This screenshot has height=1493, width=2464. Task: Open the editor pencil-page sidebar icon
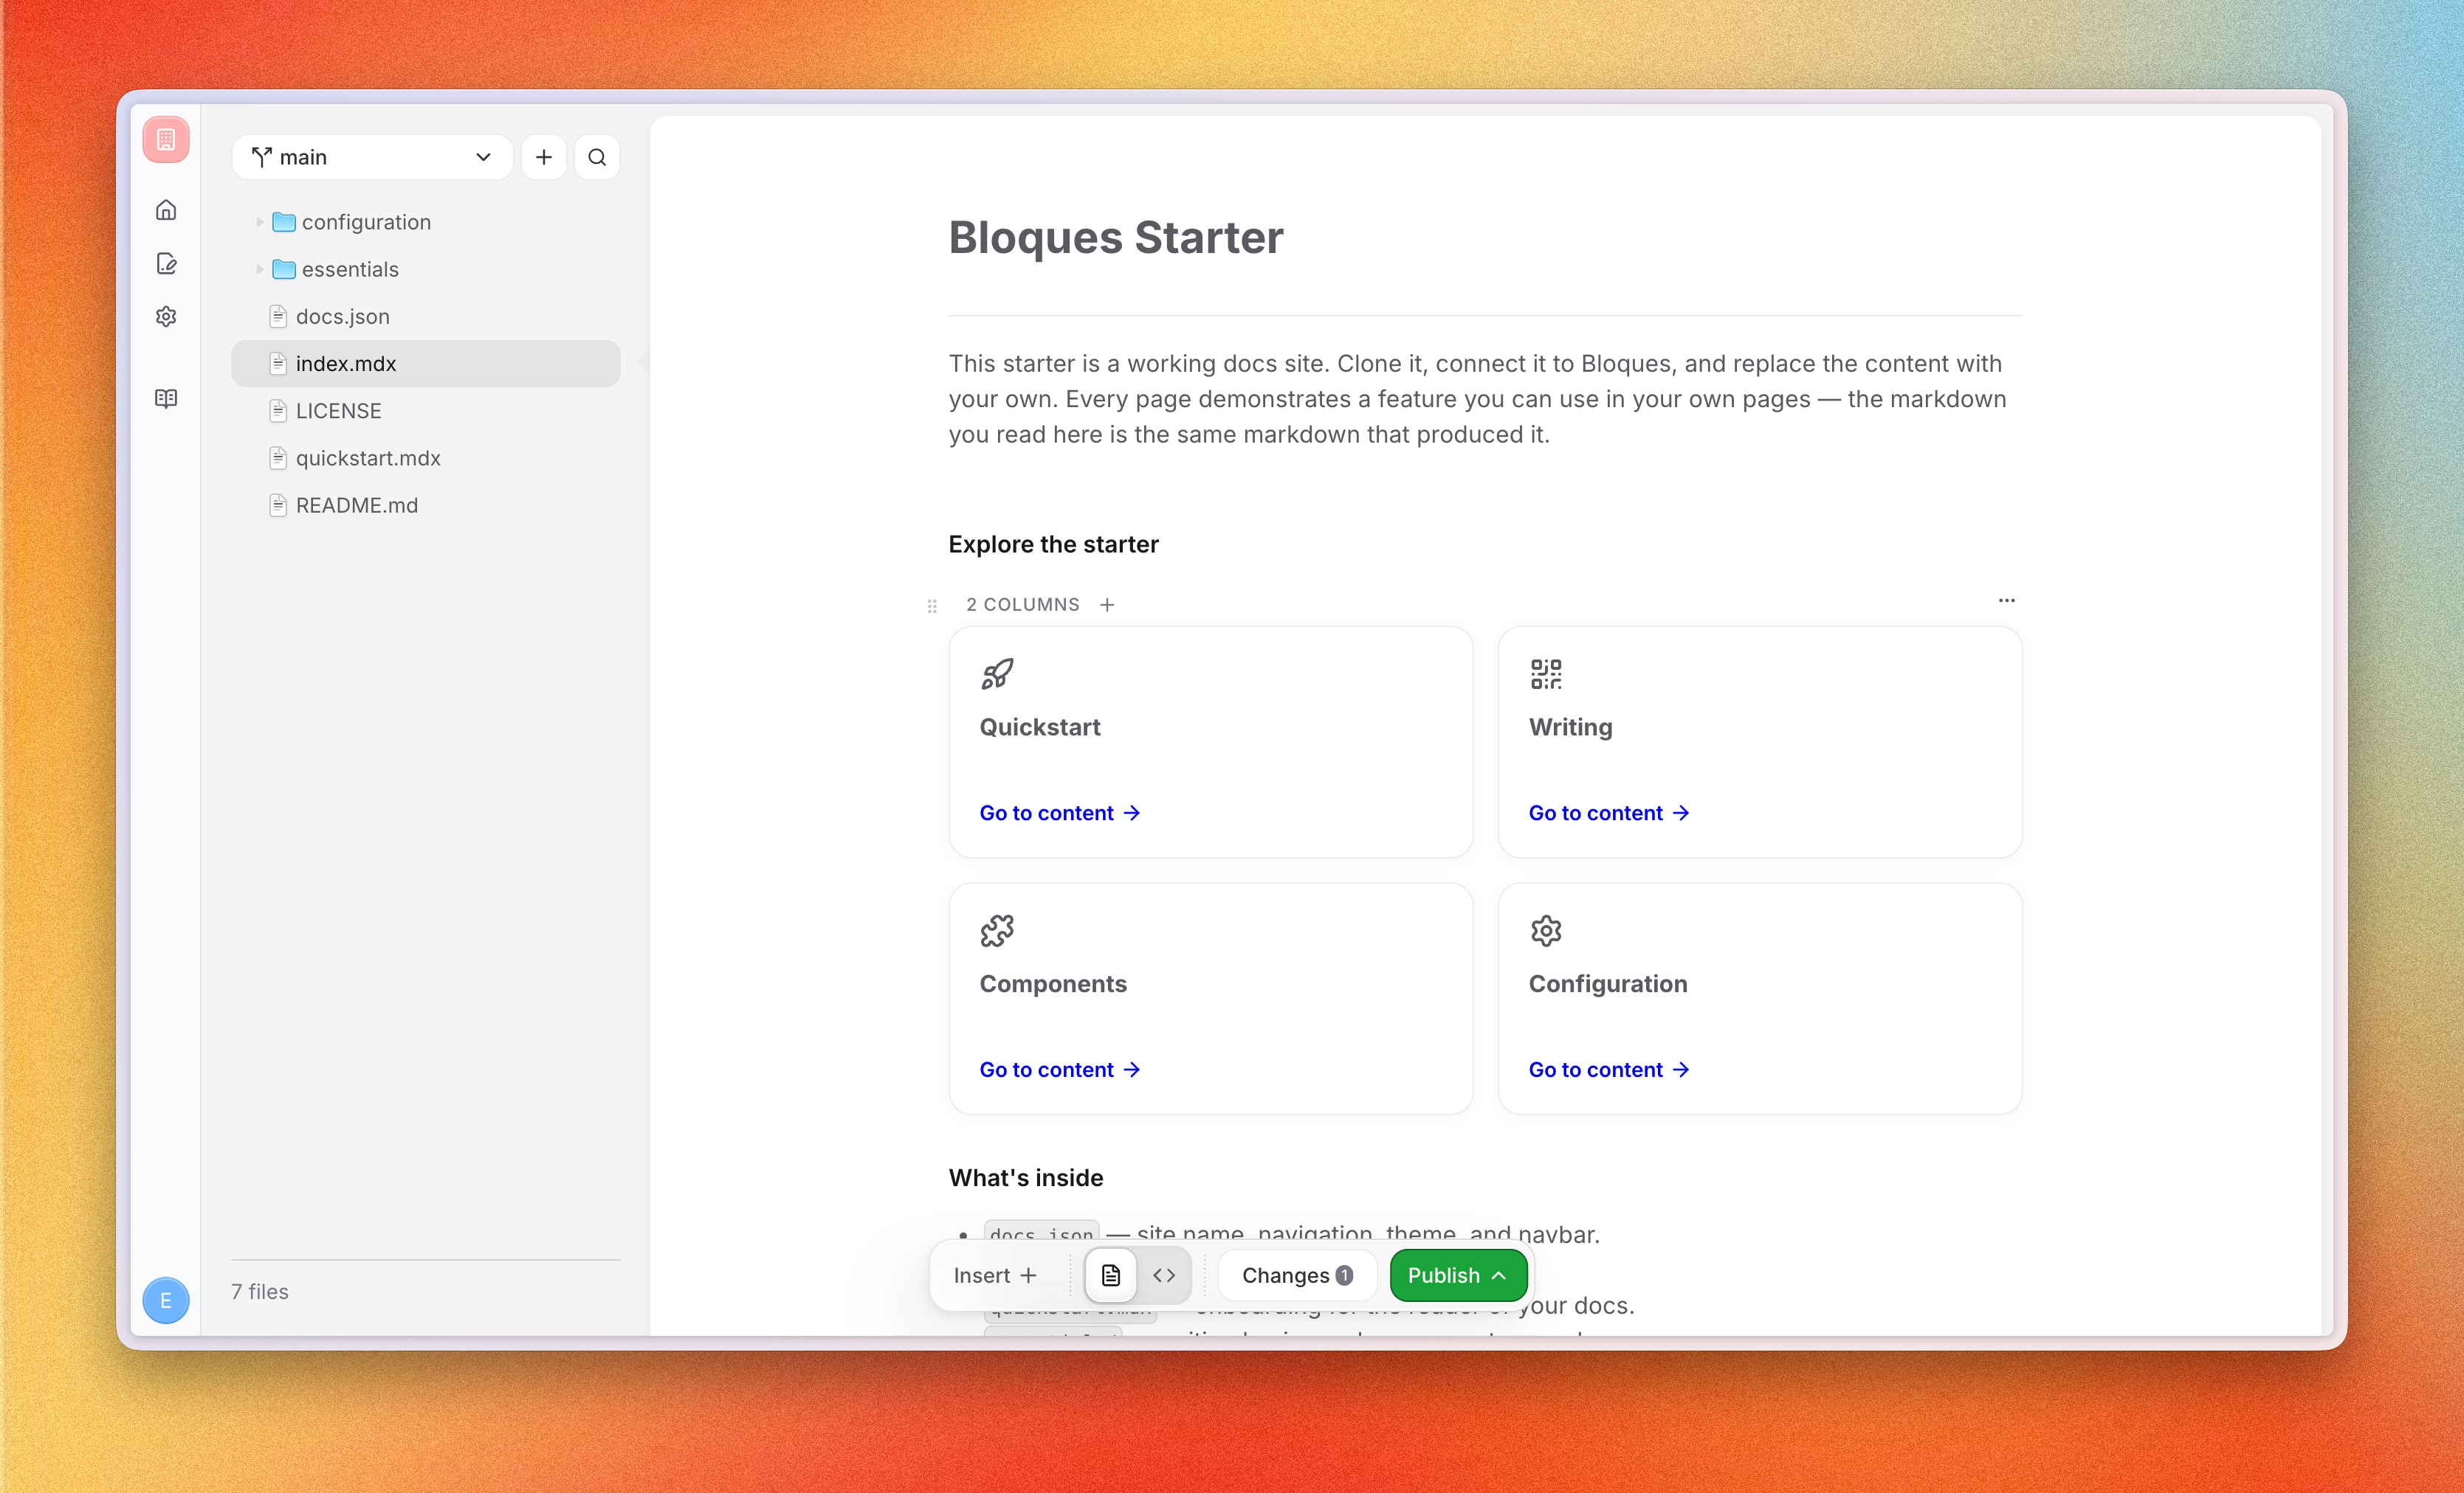pos(166,264)
